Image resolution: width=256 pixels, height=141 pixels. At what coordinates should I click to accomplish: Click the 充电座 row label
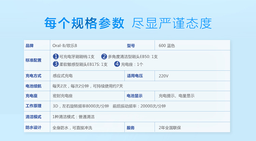31,96
